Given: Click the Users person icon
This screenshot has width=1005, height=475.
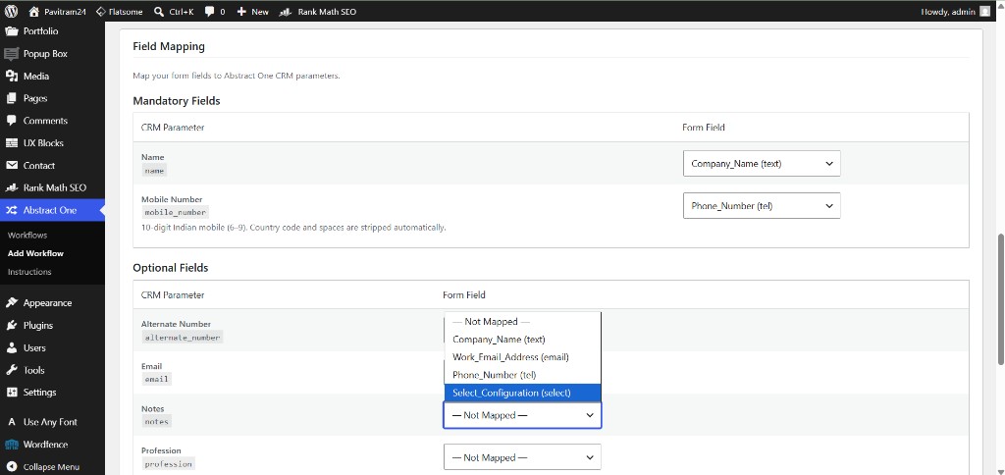Looking at the screenshot, I should (x=12, y=347).
